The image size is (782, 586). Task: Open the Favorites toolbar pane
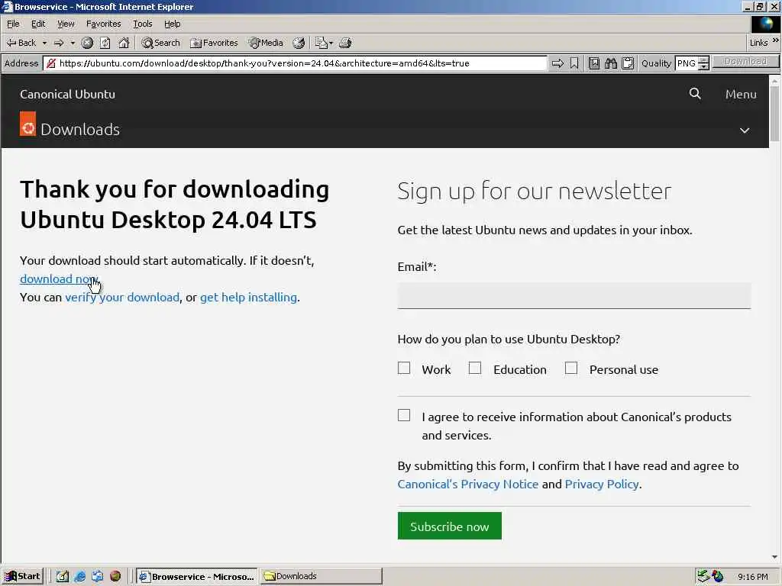[214, 43]
